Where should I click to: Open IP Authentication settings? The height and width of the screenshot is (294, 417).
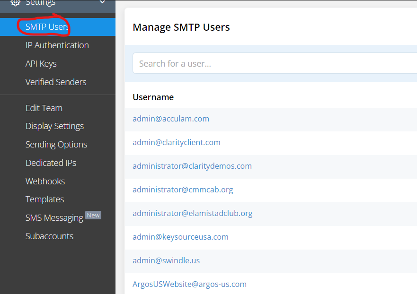click(57, 45)
